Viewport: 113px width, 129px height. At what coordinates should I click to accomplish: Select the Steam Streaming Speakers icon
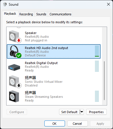point(14,96)
